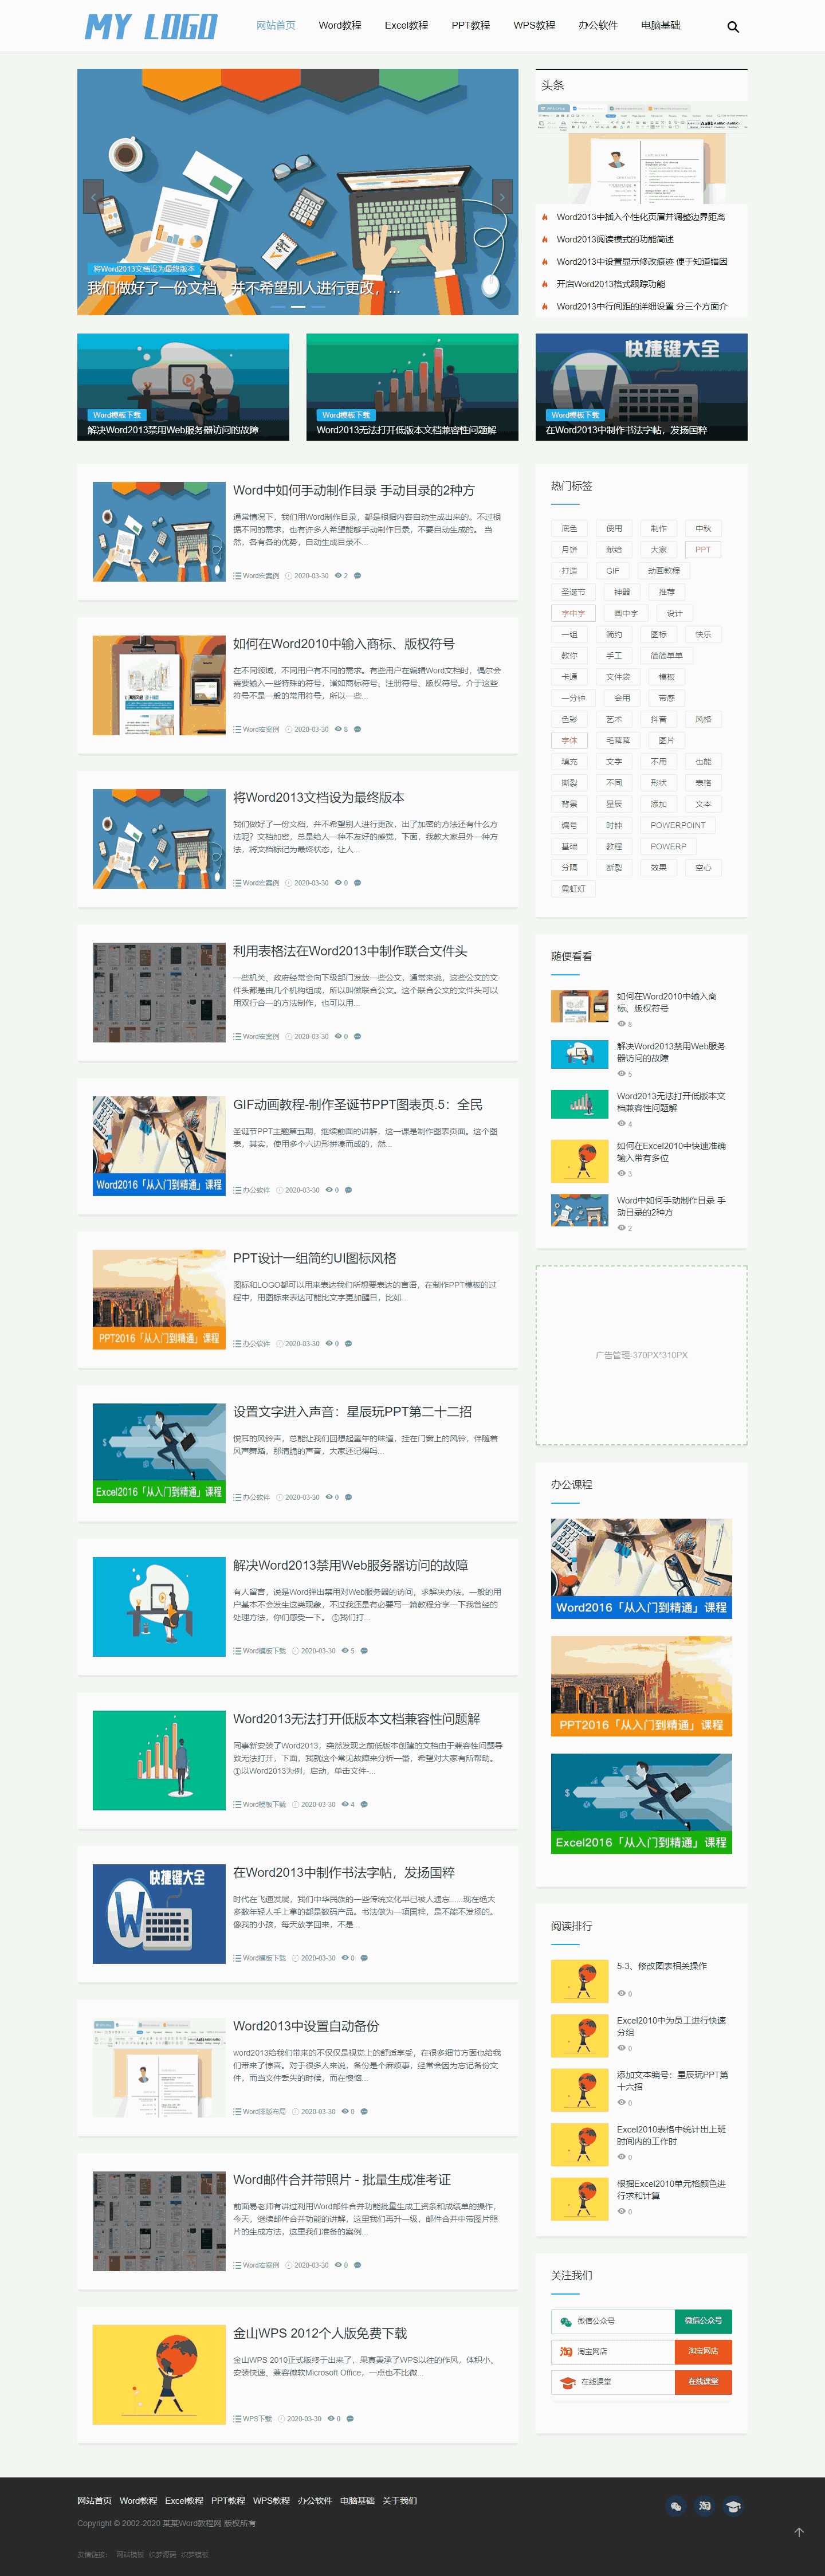Open the Word教程 nav item

pos(340,25)
